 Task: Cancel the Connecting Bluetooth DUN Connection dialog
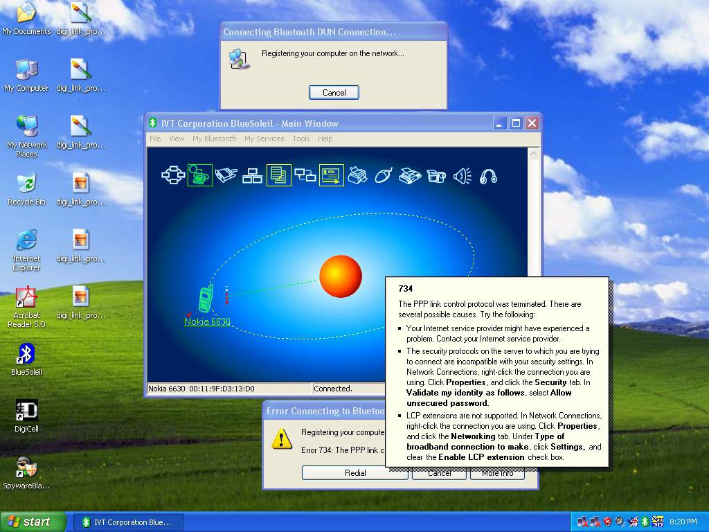click(334, 92)
